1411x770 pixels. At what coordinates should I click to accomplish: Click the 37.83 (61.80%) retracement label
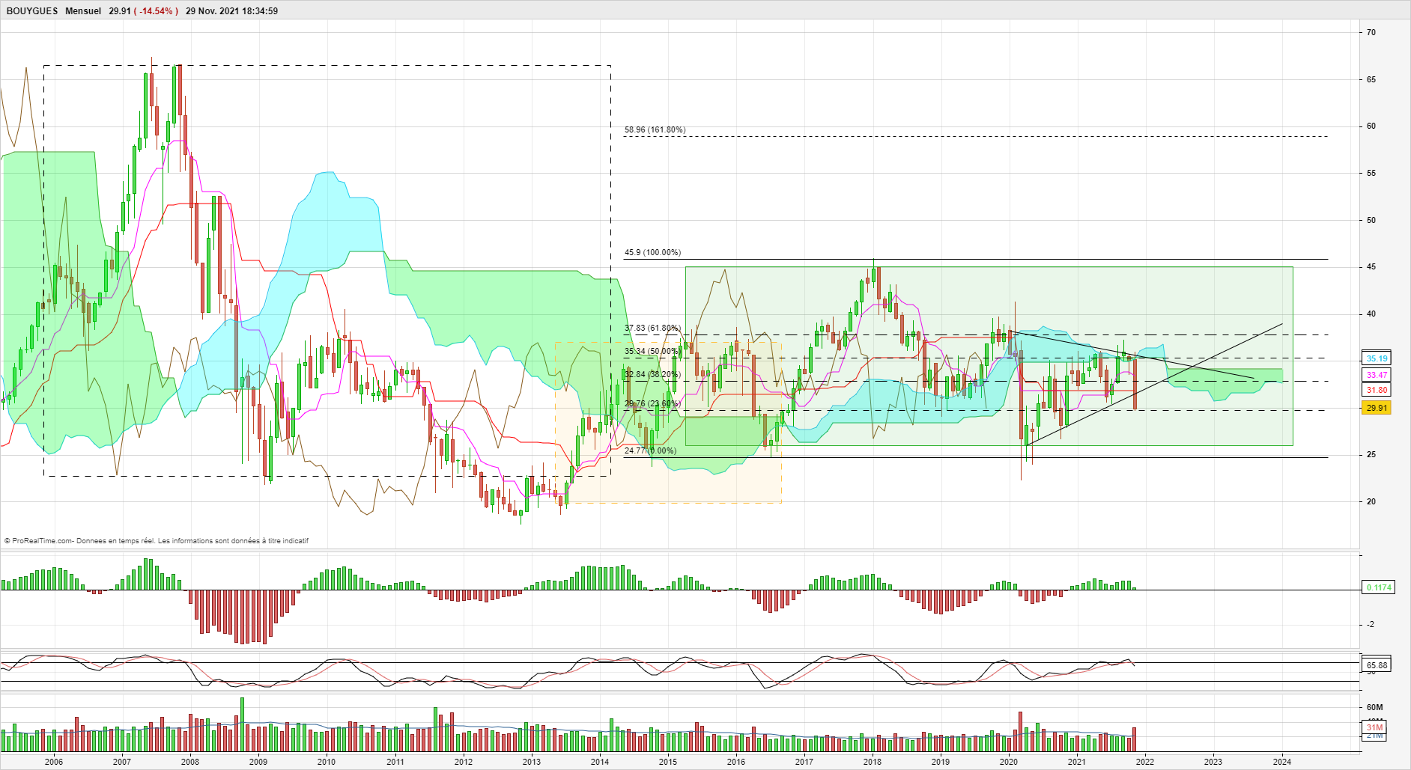point(652,328)
